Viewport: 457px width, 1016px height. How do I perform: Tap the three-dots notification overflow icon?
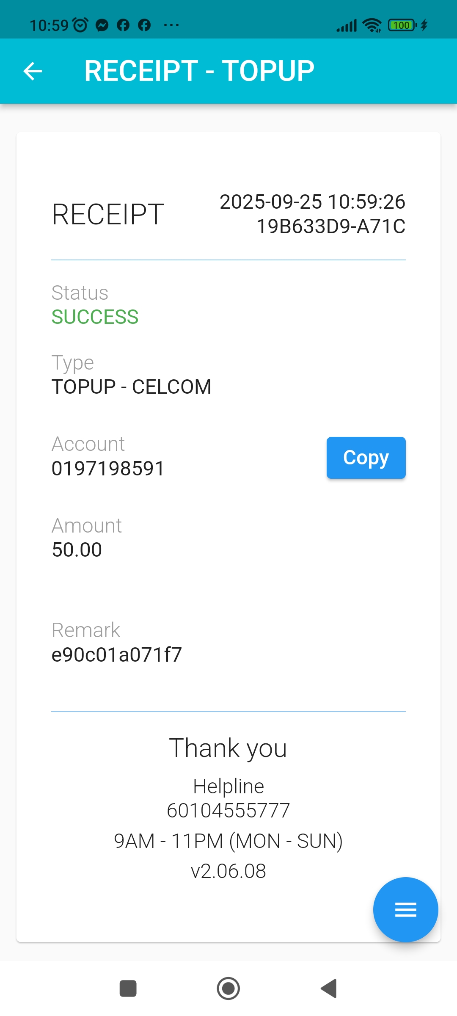tap(171, 25)
